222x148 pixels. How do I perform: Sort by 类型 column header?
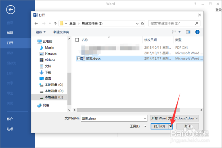point(178,40)
